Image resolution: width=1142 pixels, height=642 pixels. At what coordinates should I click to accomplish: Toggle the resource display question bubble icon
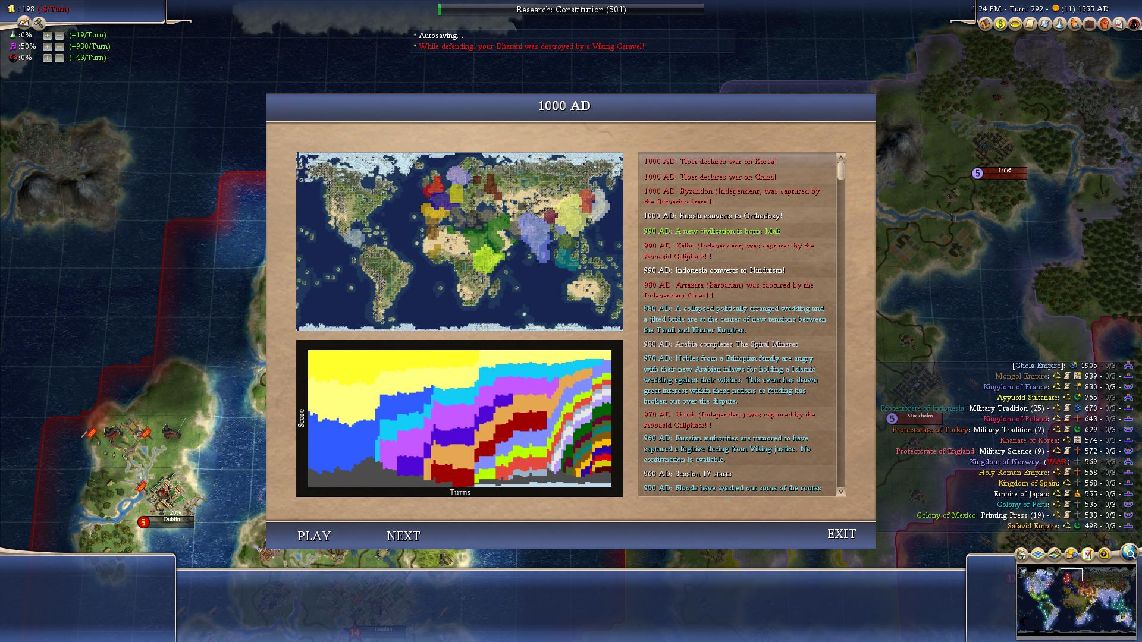pos(1105,555)
